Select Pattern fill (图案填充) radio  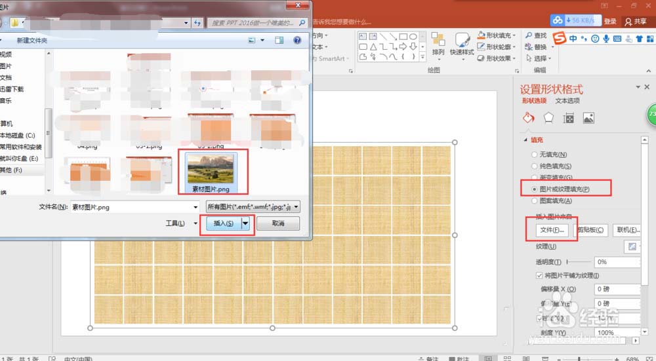[534, 201]
